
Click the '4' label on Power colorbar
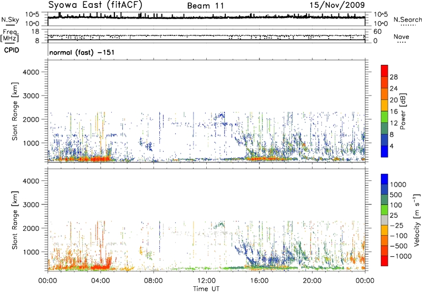click(x=391, y=146)
